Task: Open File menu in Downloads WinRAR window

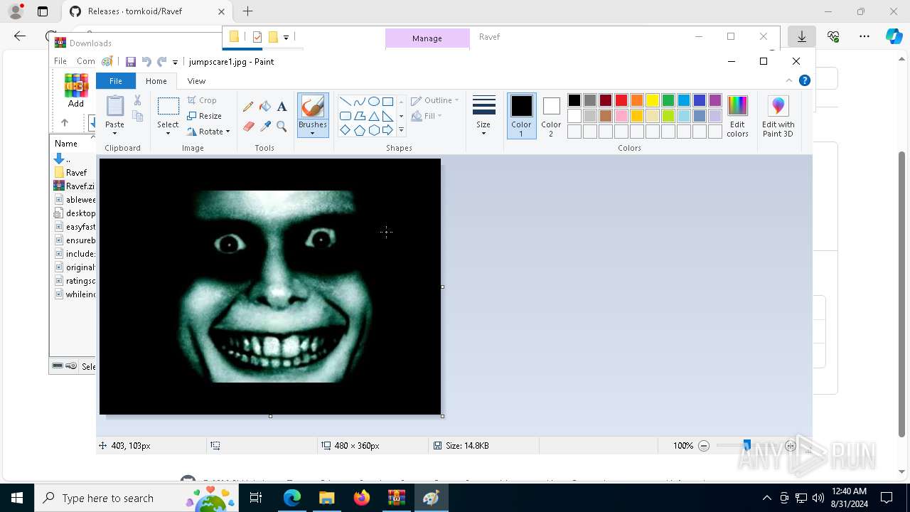Action: [60, 61]
